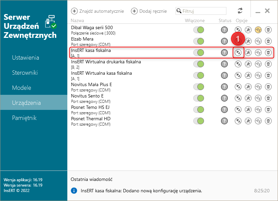The width and height of the screenshot is (278, 201).
Task: Show diagnostics for Novitus Sento E
Action: (258, 98)
